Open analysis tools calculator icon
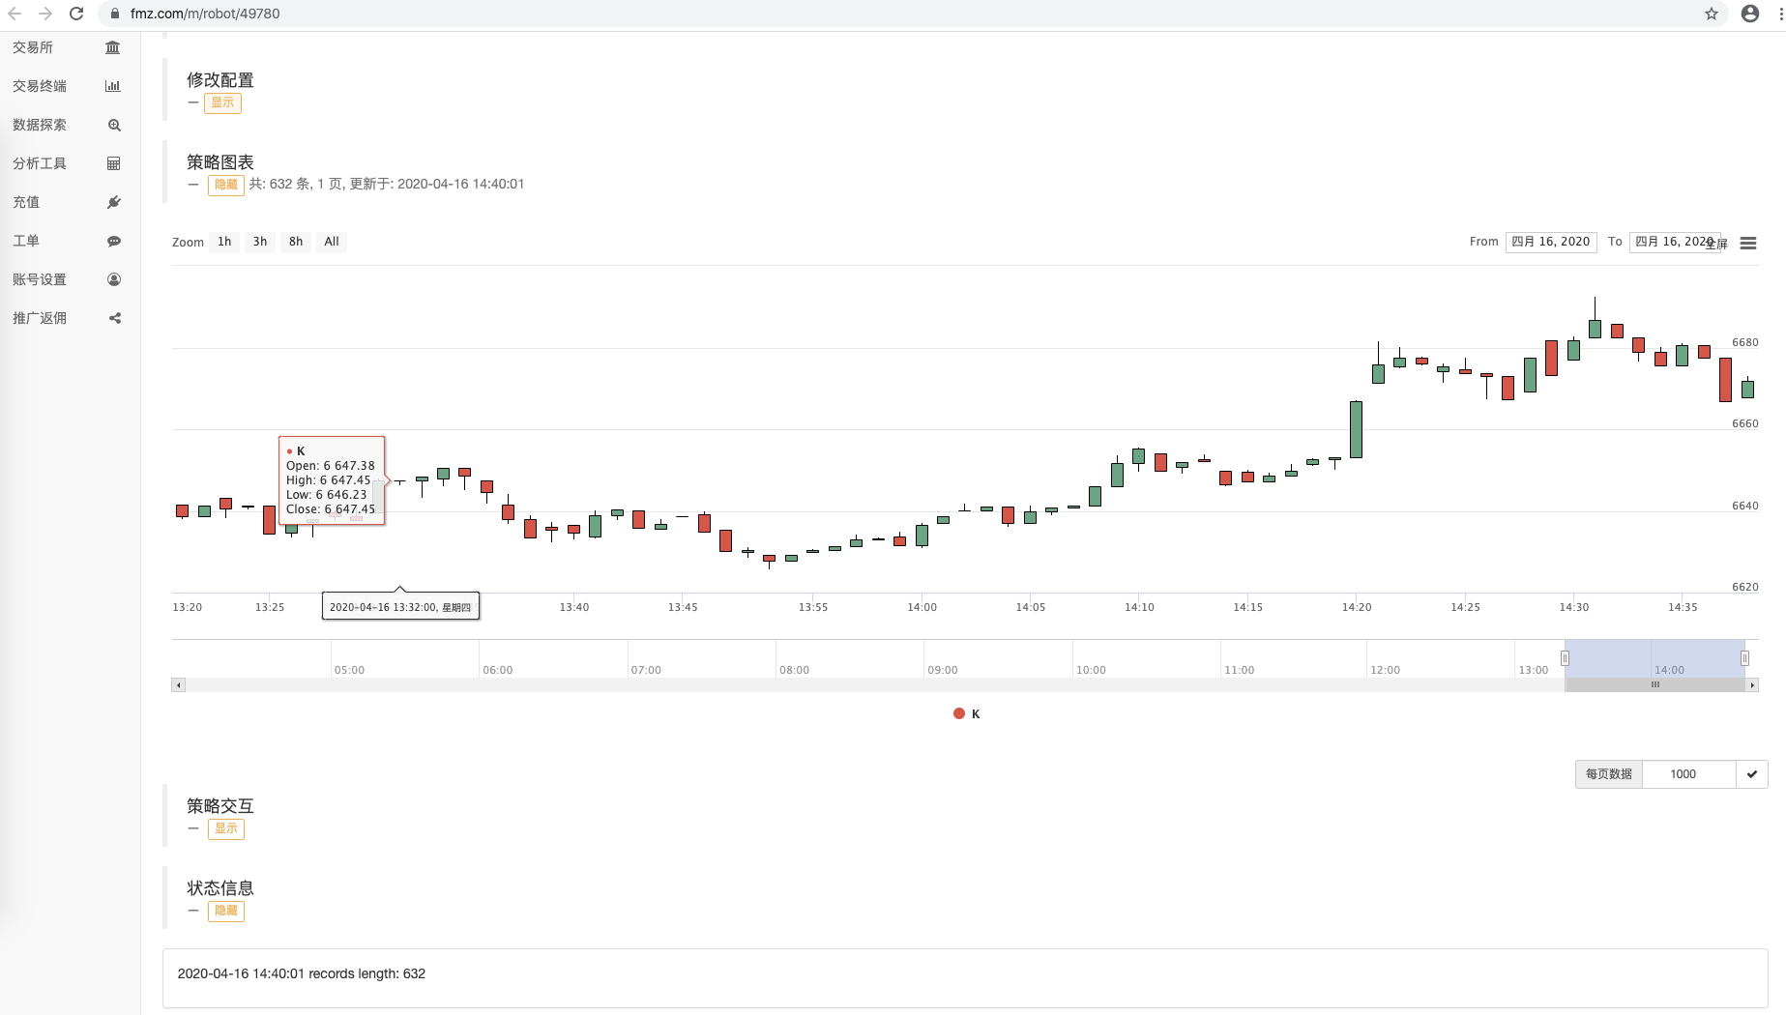1786x1015 pixels. (113, 163)
